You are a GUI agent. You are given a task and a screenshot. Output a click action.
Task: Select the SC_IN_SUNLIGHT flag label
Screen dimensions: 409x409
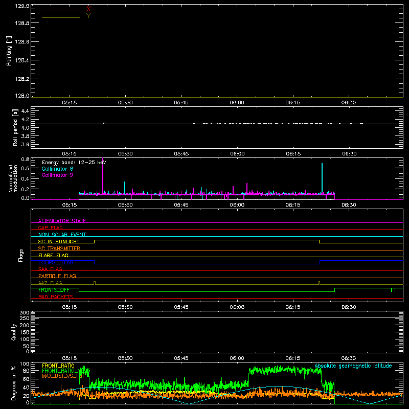click(x=59, y=241)
